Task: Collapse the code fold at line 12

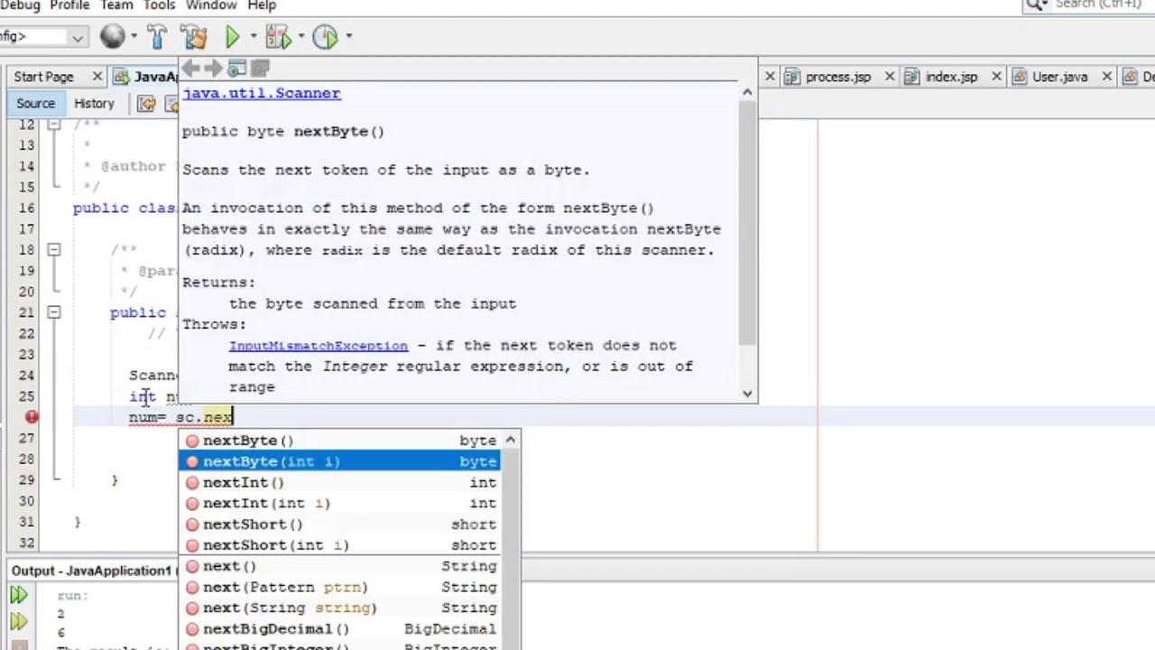Action: pyautogui.click(x=53, y=125)
